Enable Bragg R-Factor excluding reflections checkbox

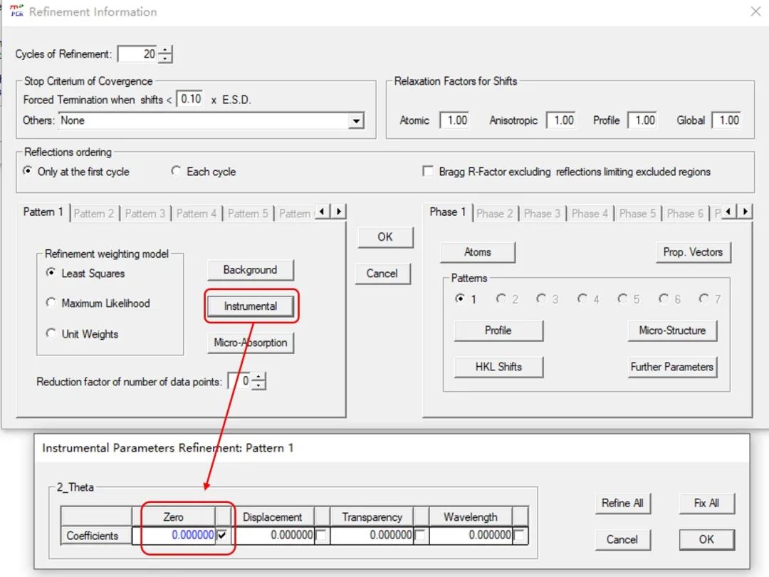(428, 171)
